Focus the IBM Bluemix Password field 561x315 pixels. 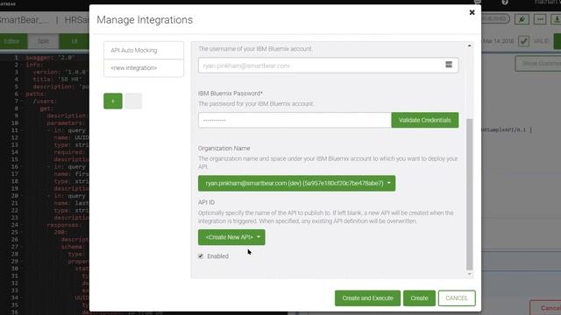coord(295,120)
